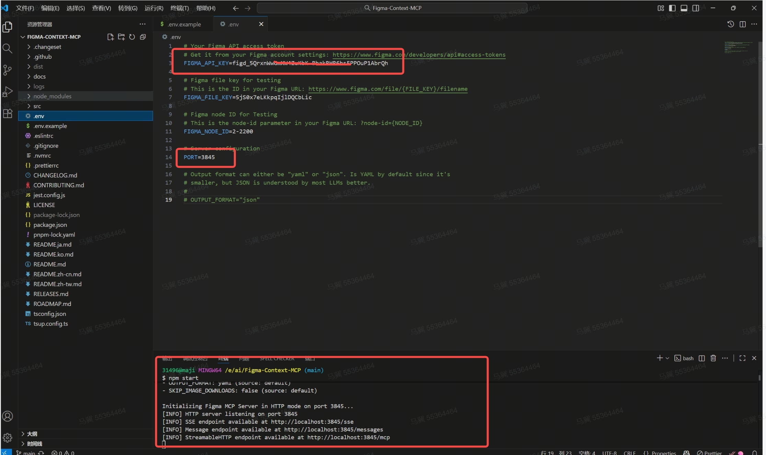Expand the node_modules folder
This screenshot has height=455, width=766.
[52, 96]
